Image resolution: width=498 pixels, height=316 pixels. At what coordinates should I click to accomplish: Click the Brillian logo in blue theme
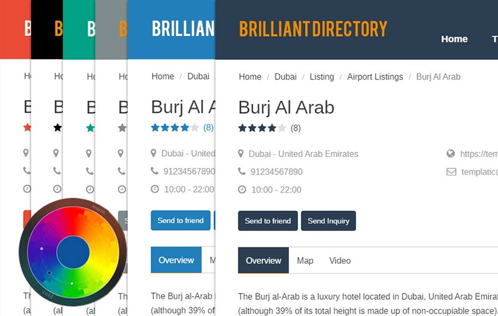click(x=183, y=29)
